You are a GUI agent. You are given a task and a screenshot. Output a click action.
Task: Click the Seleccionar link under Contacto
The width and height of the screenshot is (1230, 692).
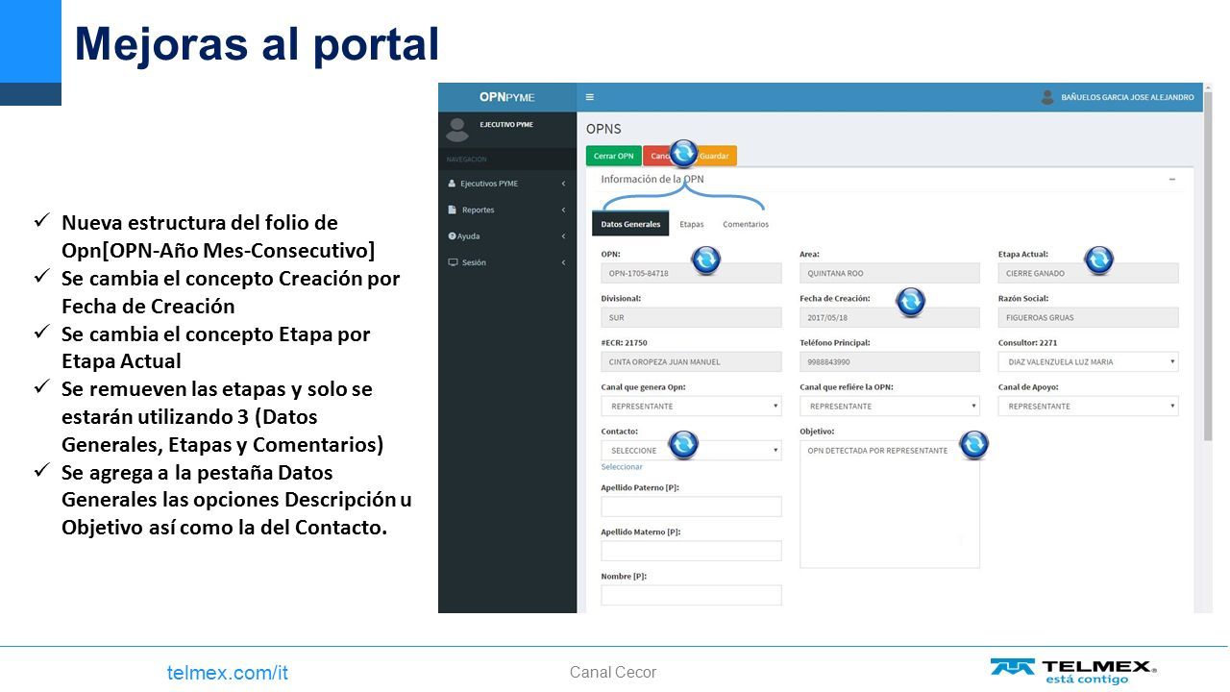[622, 467]
